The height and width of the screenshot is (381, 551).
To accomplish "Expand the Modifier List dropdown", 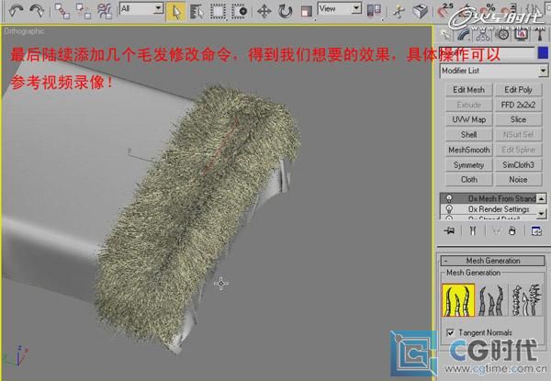I will click(493, 71).
